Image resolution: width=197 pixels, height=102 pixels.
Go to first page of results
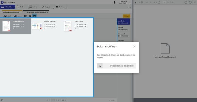point(47,100)
